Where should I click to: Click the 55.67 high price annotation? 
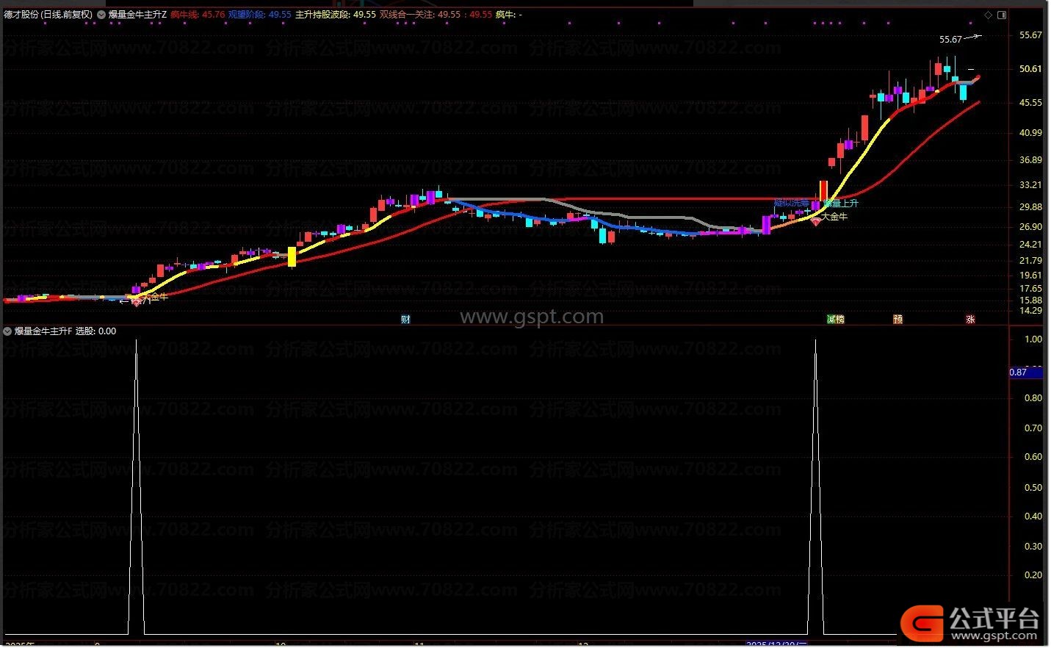tap(950, 40)
